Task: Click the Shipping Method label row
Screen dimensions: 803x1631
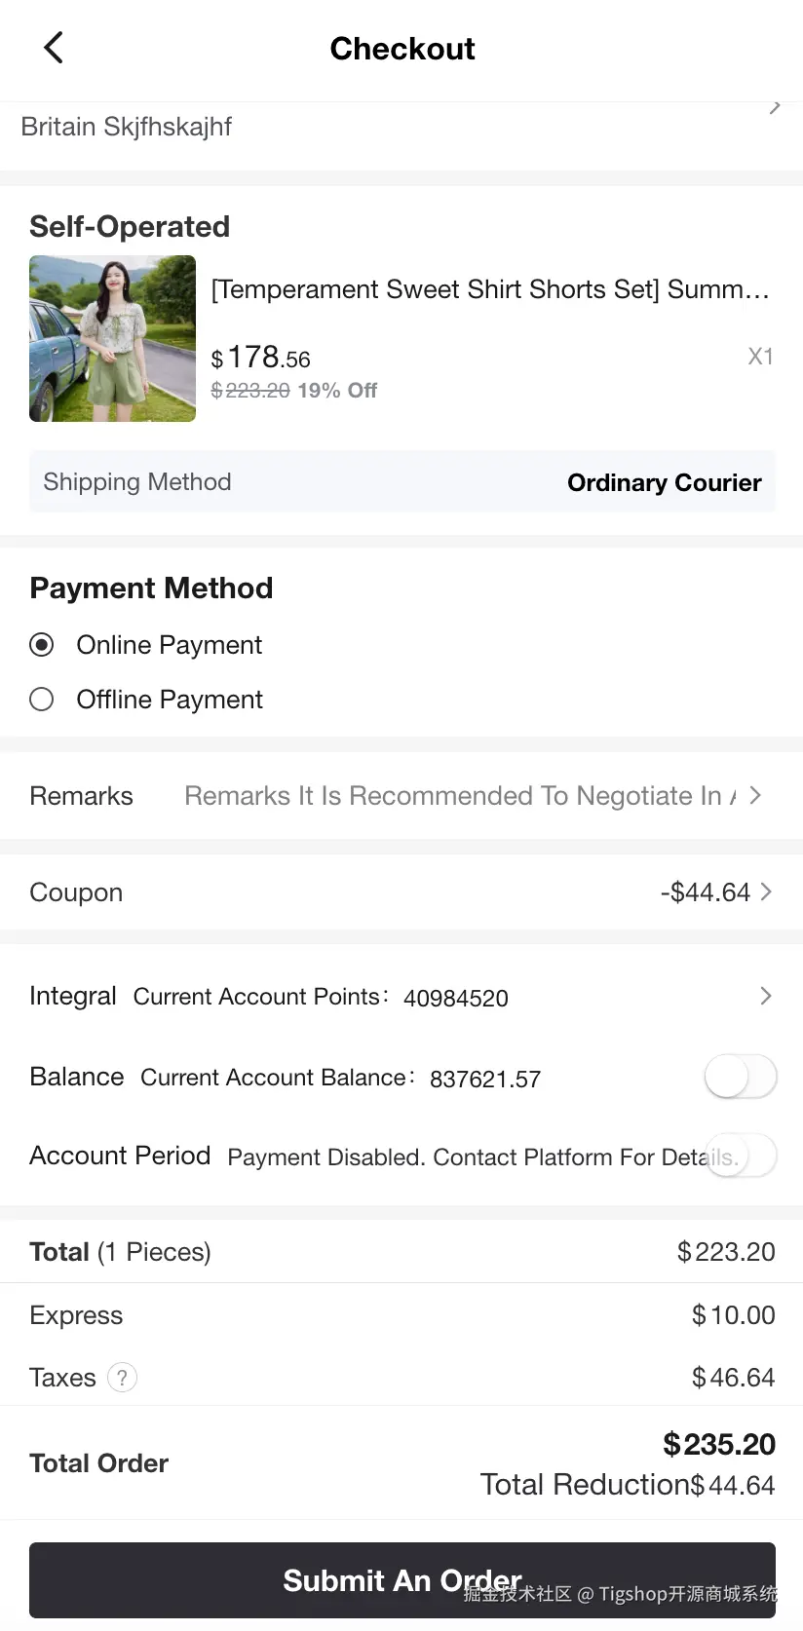Action: [x=137, y=482]
